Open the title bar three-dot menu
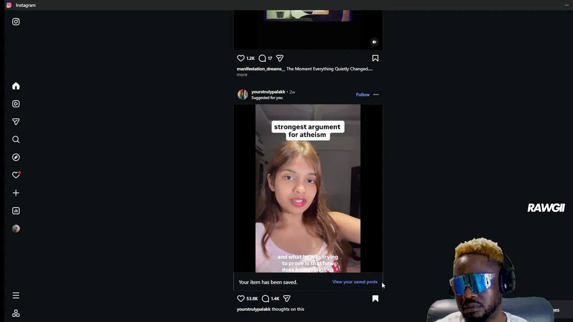The image size is (573, 322). pos(567,5)
